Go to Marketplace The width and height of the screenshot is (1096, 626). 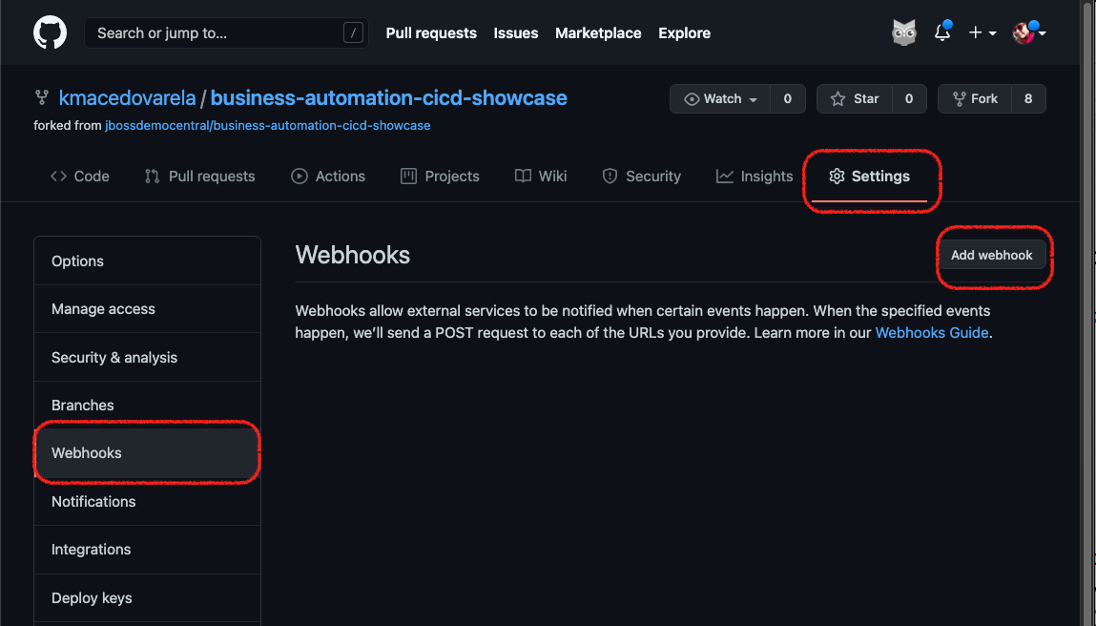click(x=598, y=32)
